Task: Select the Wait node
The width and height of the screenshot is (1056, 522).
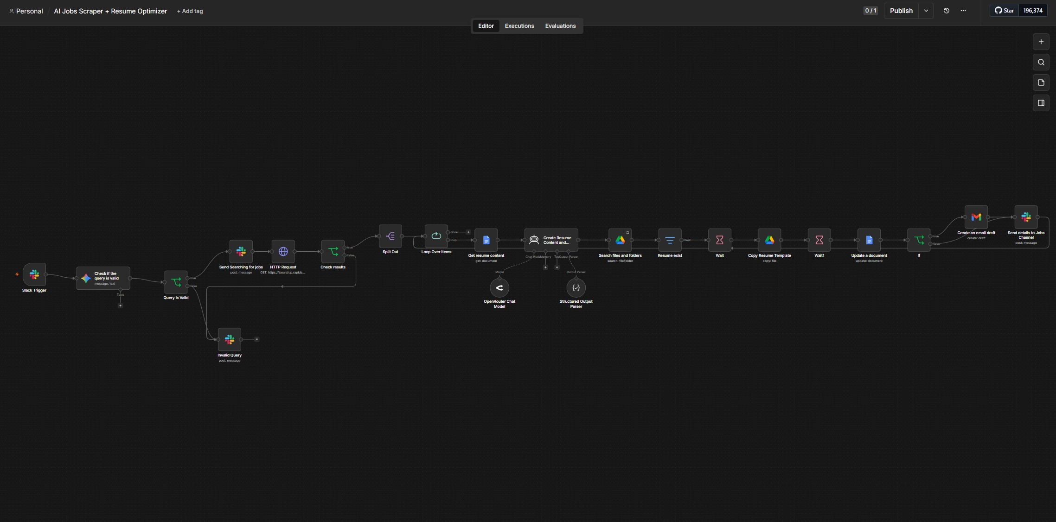Action: (720, 240)
